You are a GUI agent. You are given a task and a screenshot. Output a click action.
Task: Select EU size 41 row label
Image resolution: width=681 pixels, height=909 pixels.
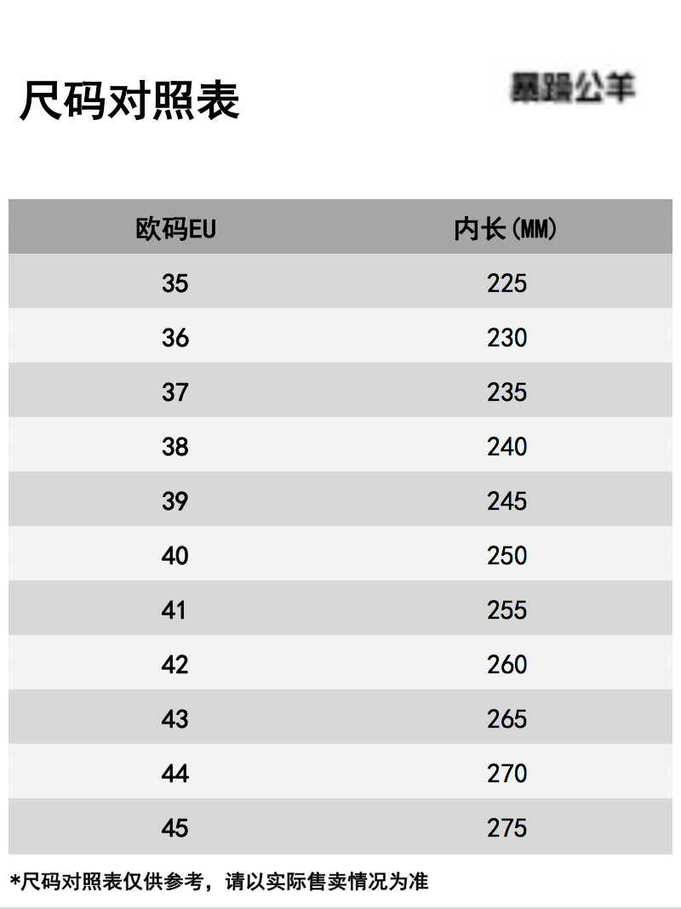(174, 610)
